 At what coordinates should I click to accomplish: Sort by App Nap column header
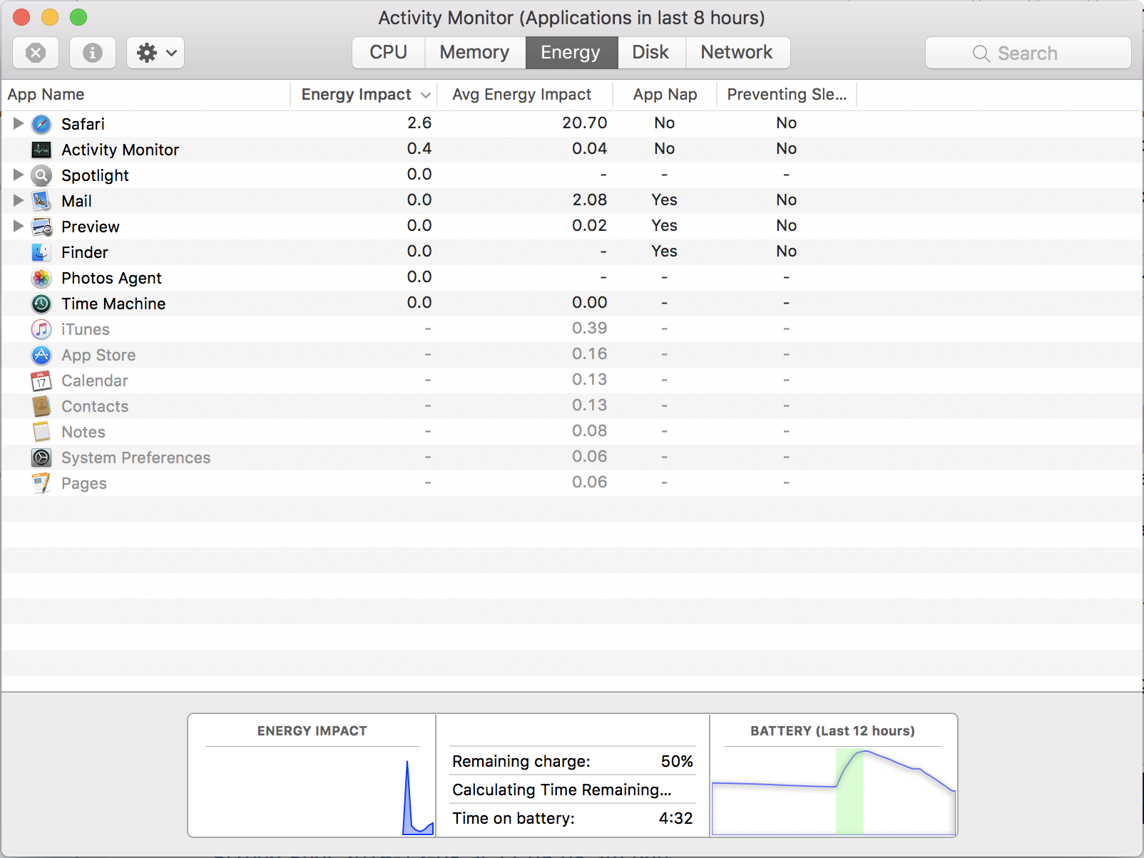(x=665, y=95)
